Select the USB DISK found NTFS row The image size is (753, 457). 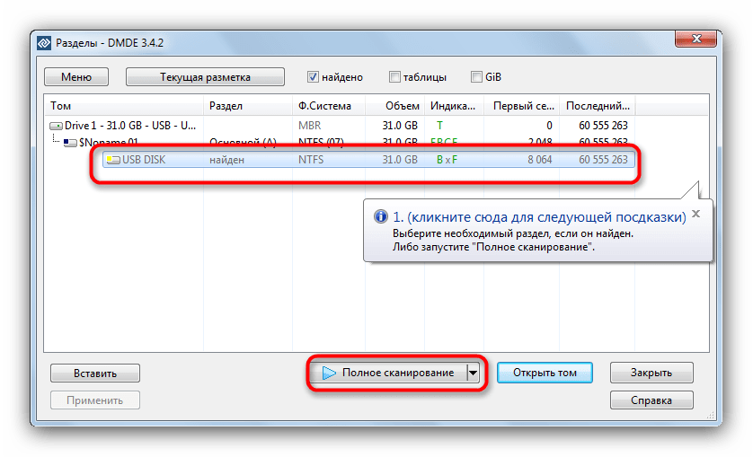pyautogui.click(x=368, y=160)
